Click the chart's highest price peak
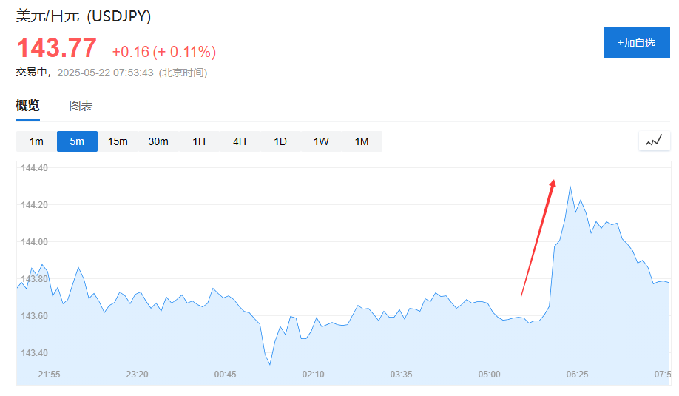Screen dimensions: 679x396 pyautogui.click(x=570, y=187)
